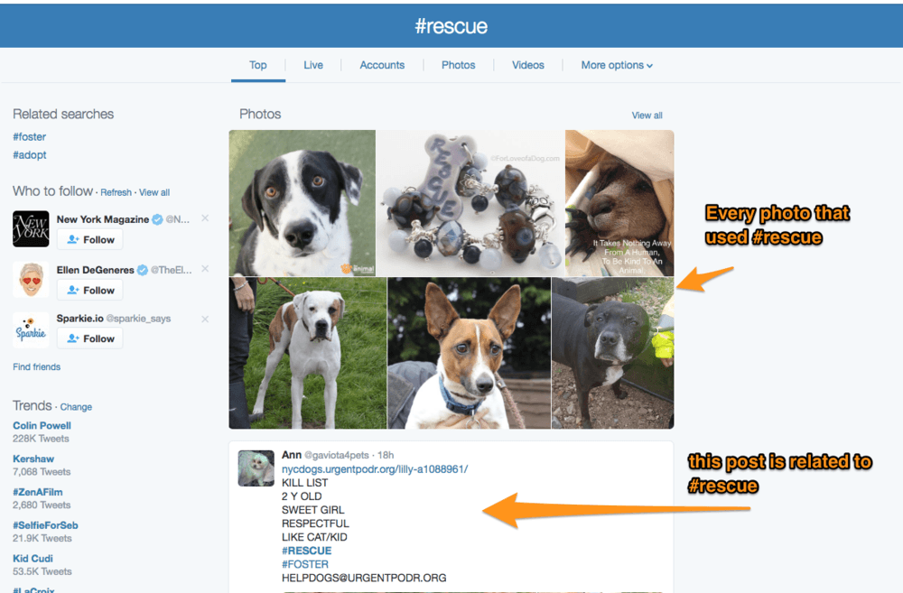Dismiss New York Magazine follow suggestion
This screenshot has height=593, width=903.
(205, 218)
